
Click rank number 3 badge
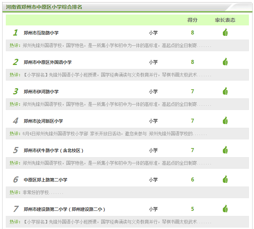pos(16,91)
